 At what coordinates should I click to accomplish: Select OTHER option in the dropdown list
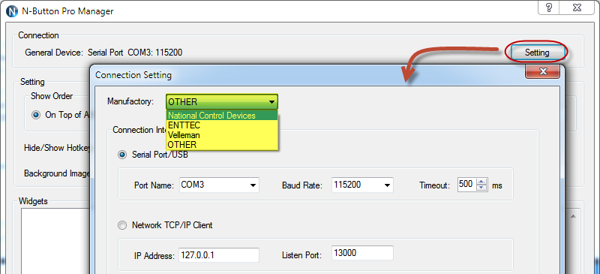(222, 145)
